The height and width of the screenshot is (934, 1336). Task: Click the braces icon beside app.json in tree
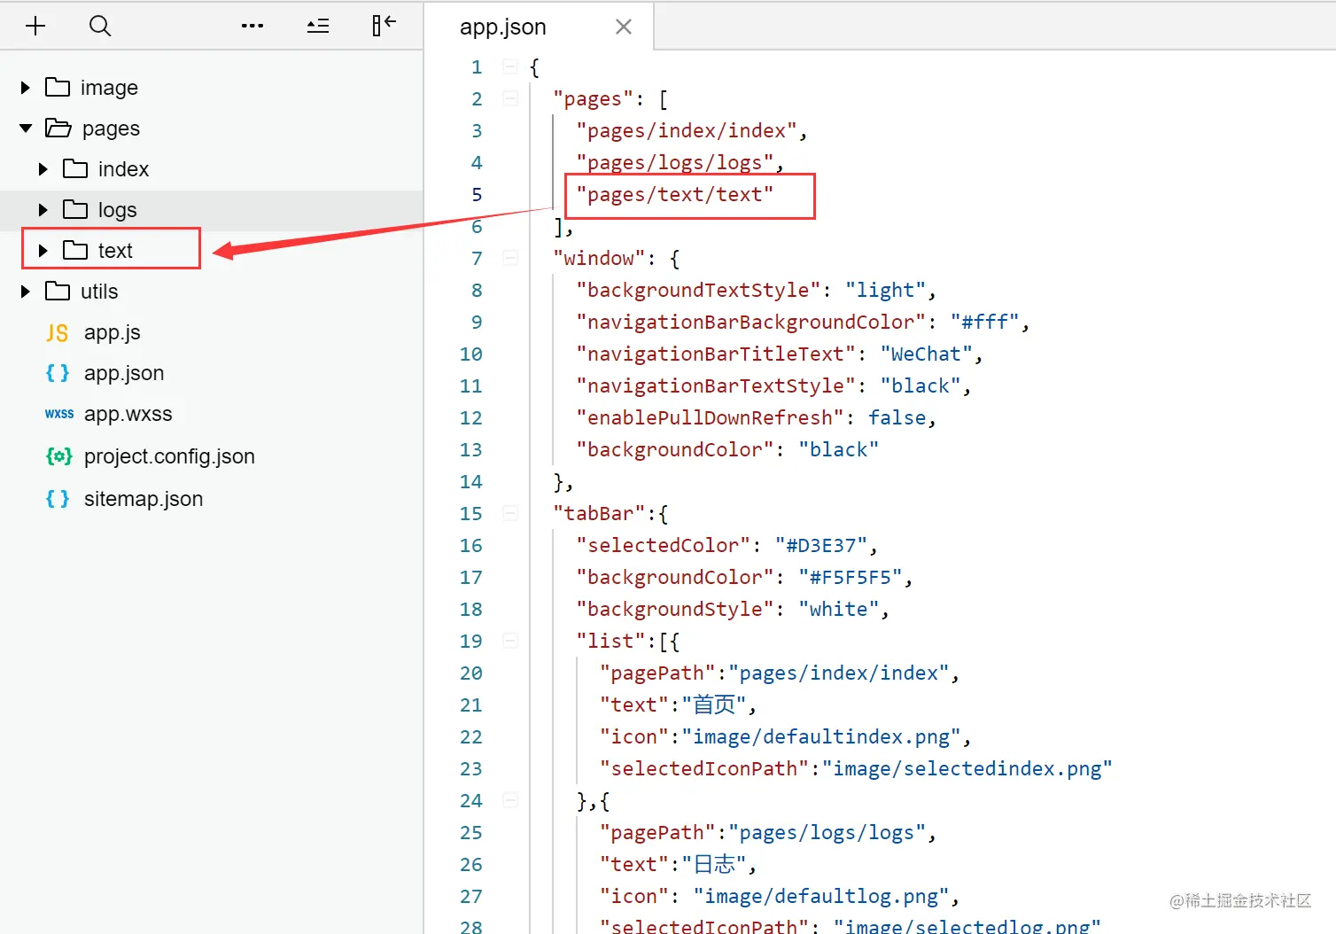coord(58,373)
